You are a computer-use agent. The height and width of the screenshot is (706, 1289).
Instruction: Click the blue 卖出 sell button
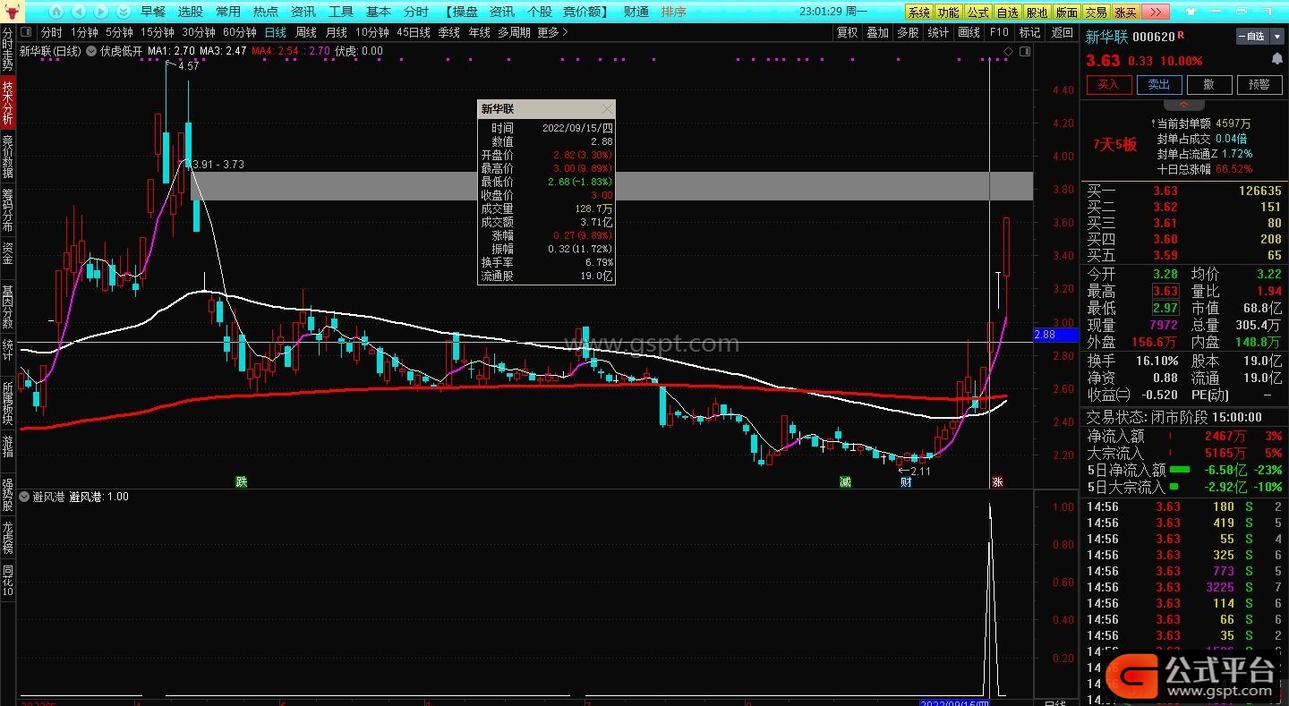tap(1159, 84)
